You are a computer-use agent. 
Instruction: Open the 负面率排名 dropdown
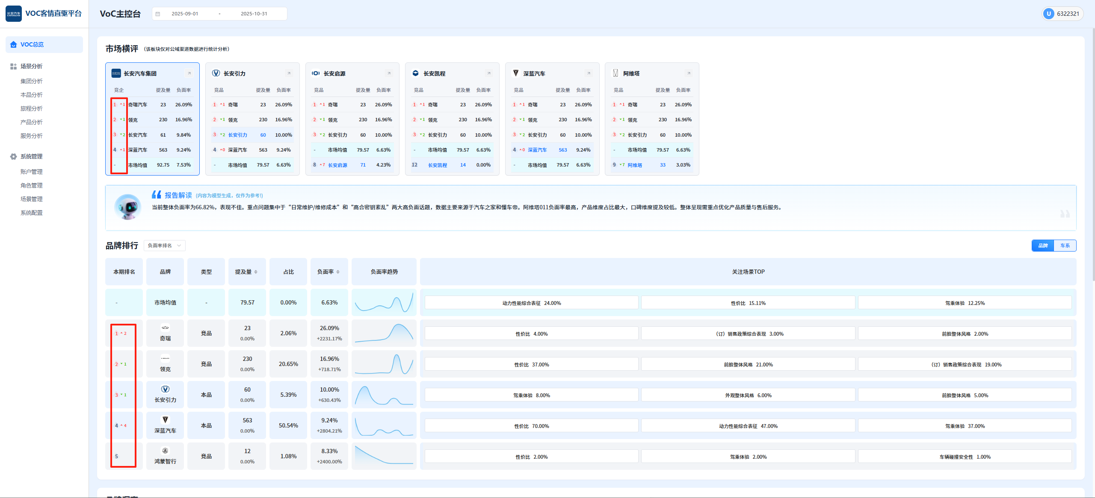(164, 246)
